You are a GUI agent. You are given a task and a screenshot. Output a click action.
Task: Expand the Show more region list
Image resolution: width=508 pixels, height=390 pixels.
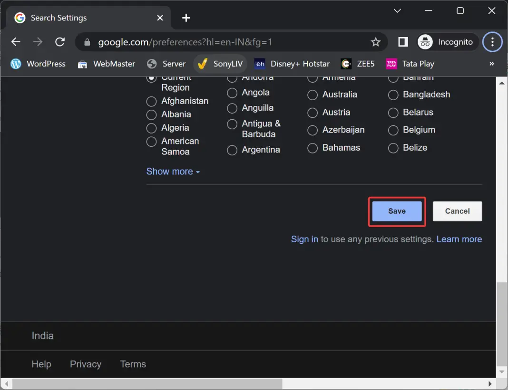(173, 171)
